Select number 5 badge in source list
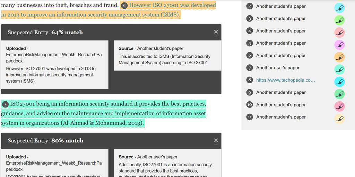This screenshot has width=355, height=177. (x=250, y=43)
